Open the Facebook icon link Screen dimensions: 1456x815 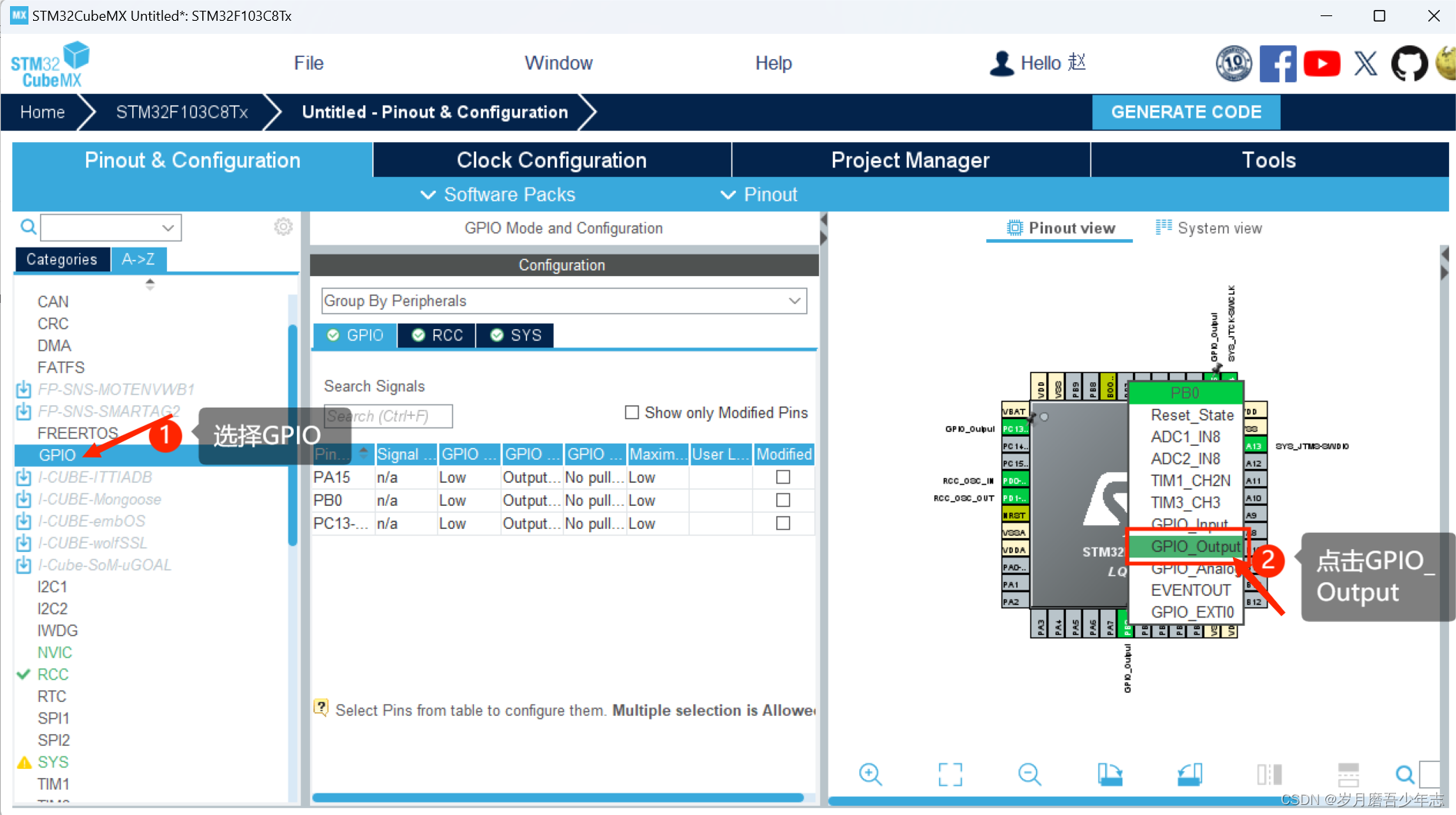coord(1278,63)
